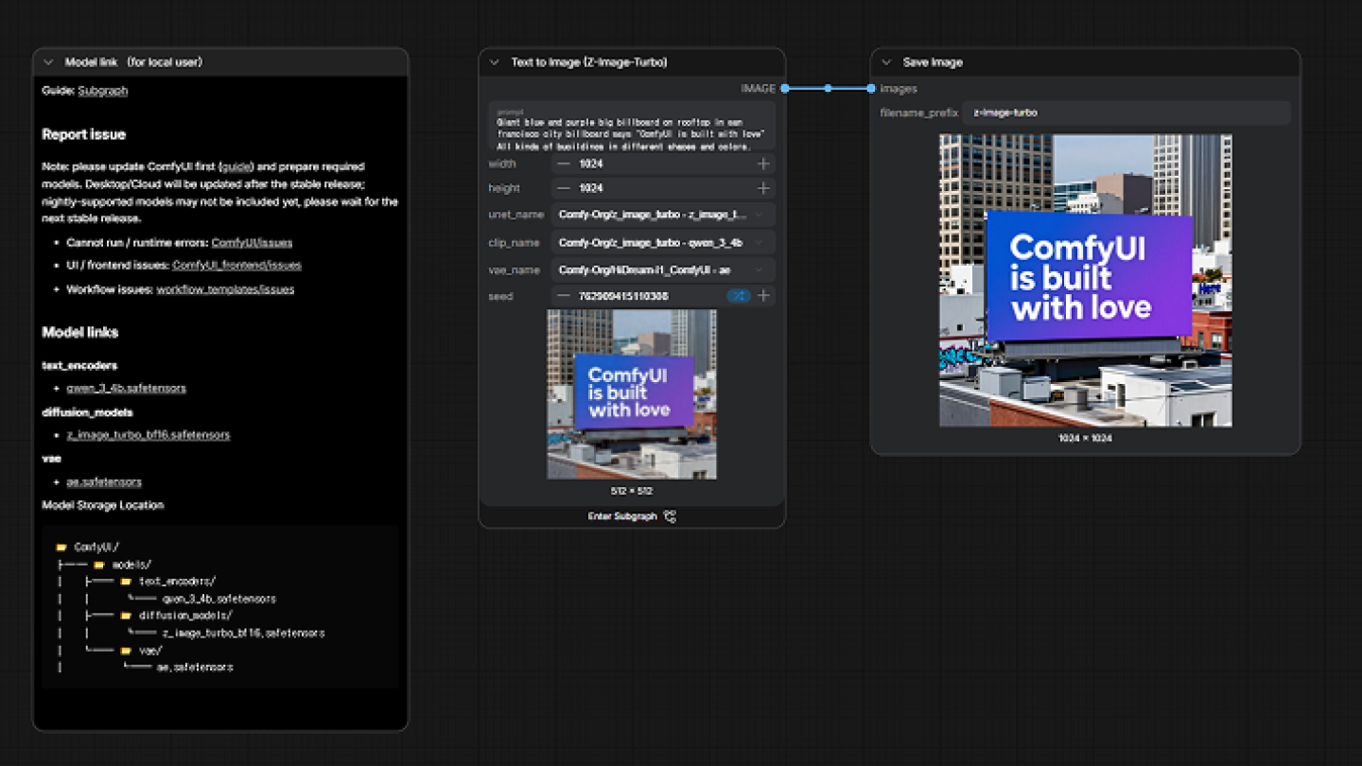
Task: Click the text_encoders/ folder line in the tree
Action: pos(167,582)
